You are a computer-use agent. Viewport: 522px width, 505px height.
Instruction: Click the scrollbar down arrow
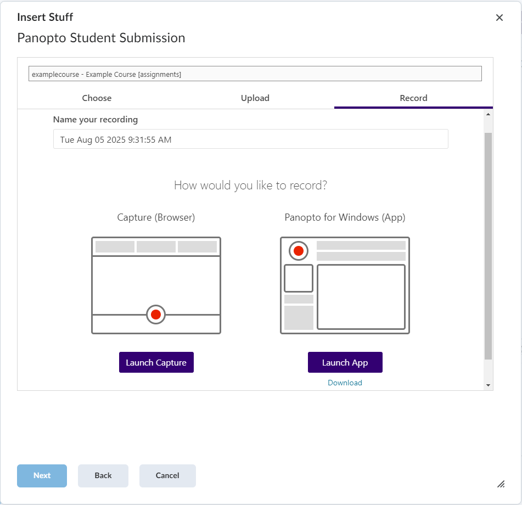point(488,385)
